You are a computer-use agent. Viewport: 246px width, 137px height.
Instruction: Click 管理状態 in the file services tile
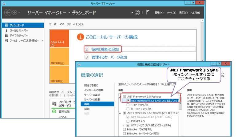pos(64,111)
